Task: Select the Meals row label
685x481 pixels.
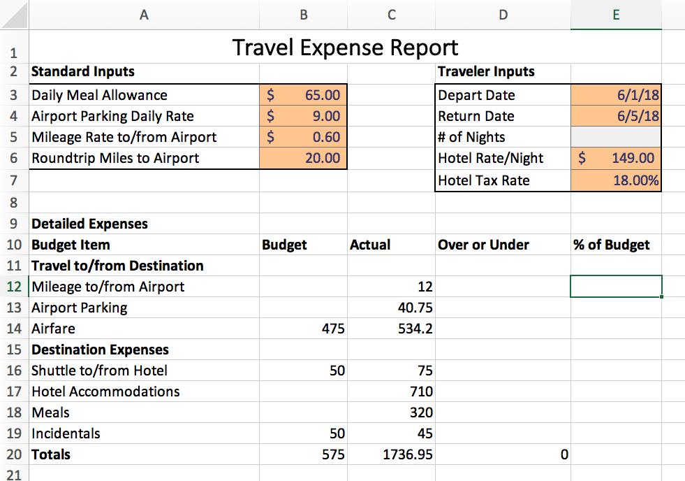Action: point(144,412)
